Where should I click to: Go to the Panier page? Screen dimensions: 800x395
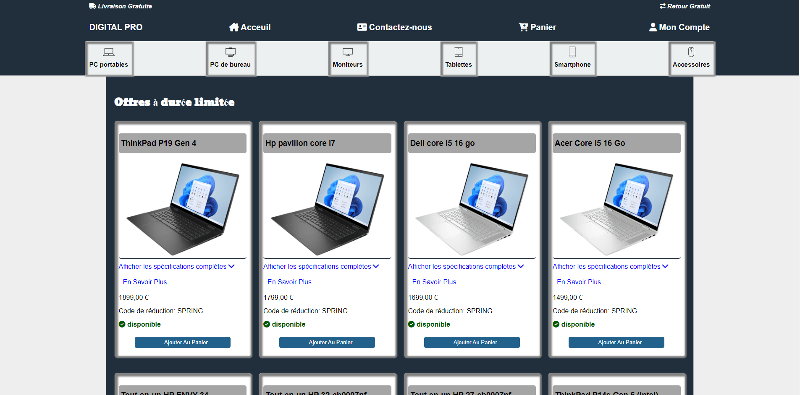point(537,27)
